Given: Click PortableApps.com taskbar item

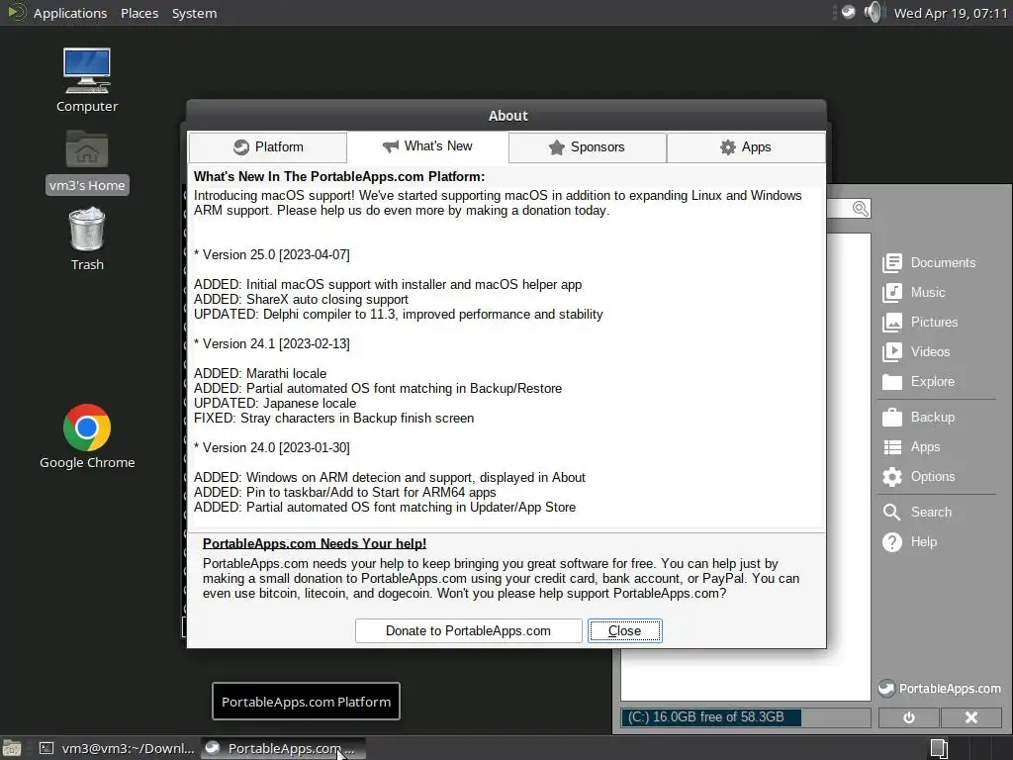Looking at the screenshot, I should (283, 748).
